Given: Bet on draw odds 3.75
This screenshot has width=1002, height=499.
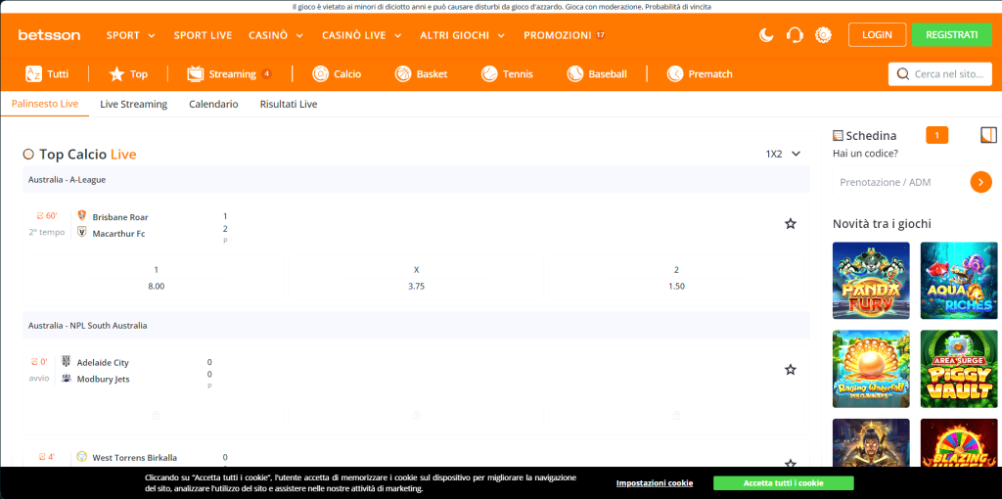Looking at the screenshot, I should [x=416, y=278].
